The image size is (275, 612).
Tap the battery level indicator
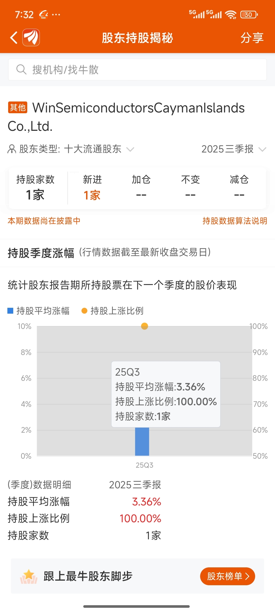249,15
